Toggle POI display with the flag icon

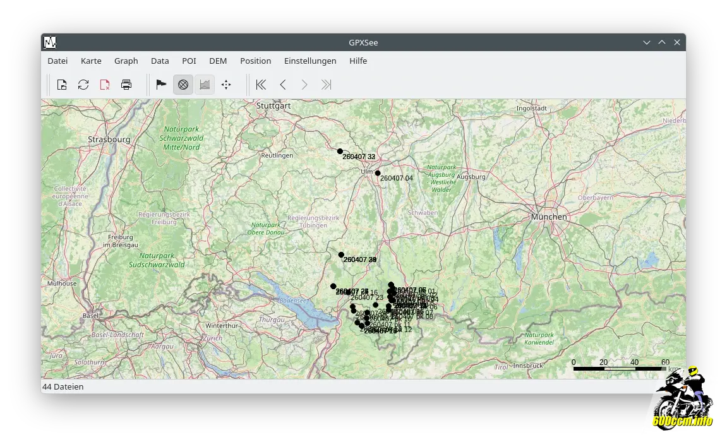(x=161, y=85)
